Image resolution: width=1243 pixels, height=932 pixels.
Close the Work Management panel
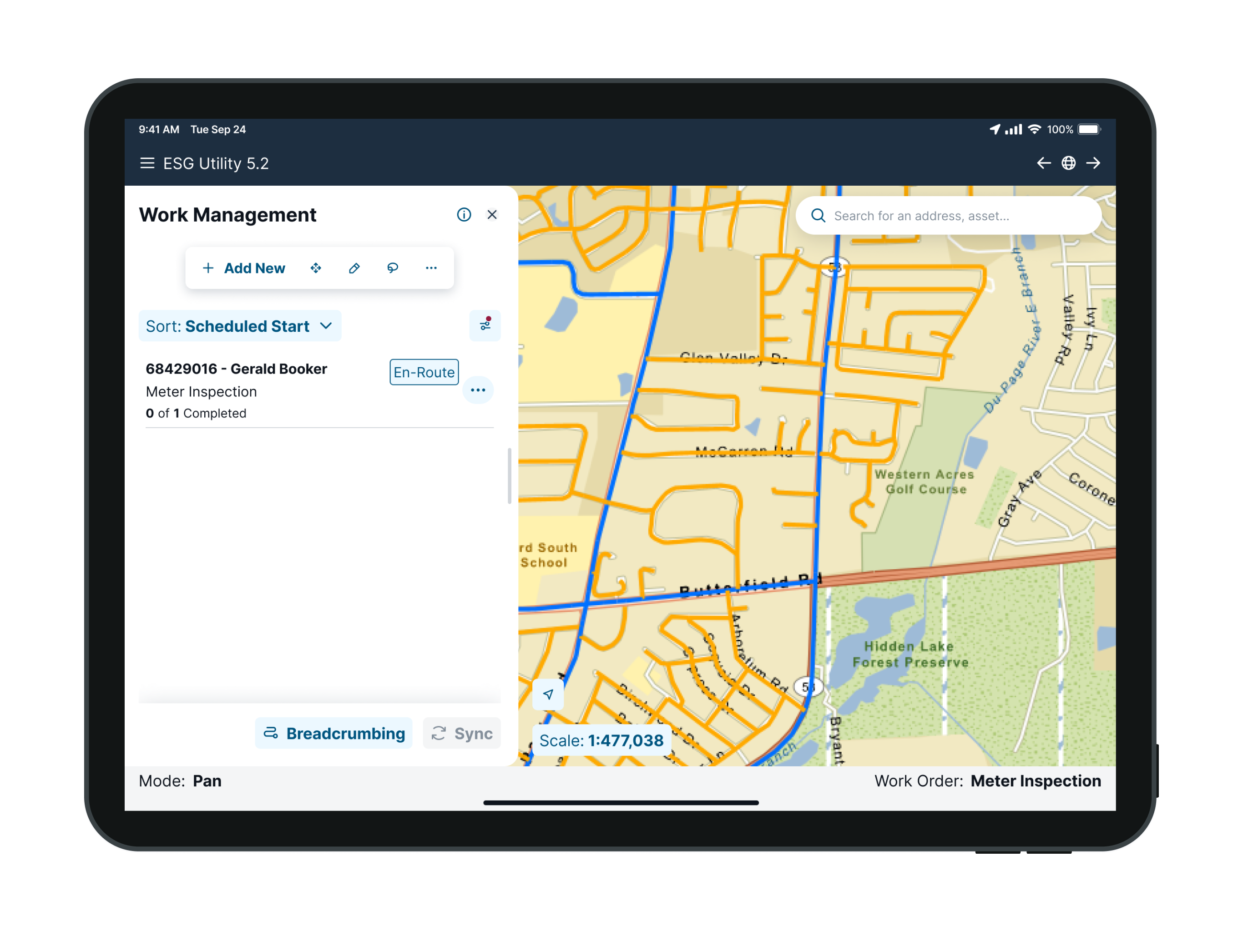click(492, 215)
